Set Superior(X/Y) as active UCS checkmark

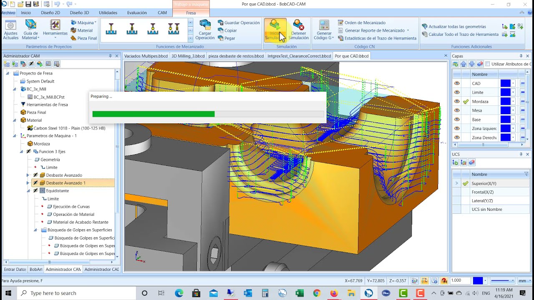466,183
